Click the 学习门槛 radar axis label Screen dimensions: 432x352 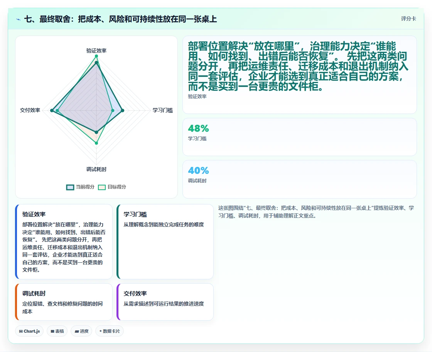pyautogui.click(x=163, y=110)
